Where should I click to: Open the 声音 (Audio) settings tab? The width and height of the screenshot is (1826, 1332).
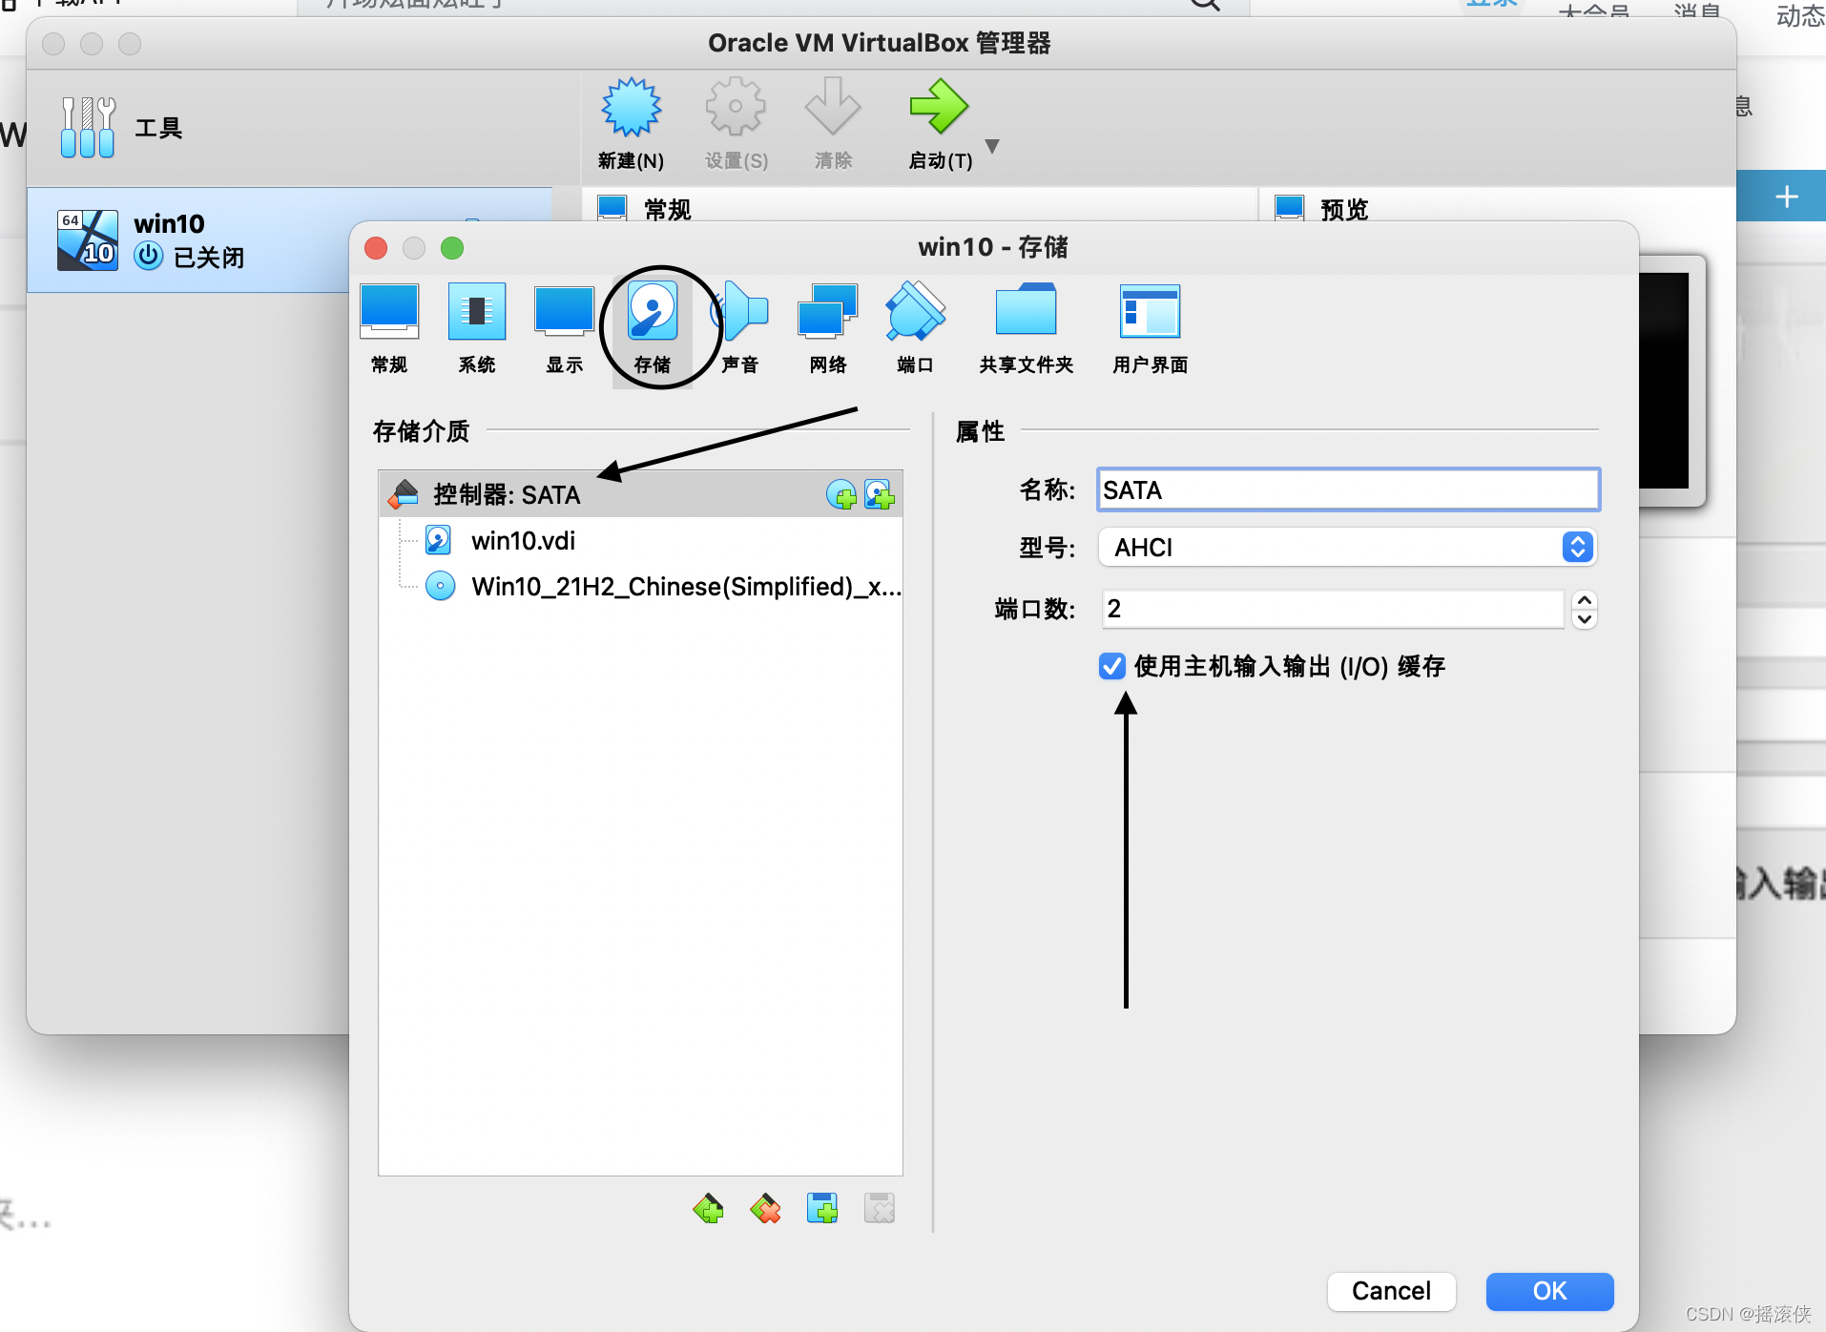pyautogui.click(x=739, y=329)
